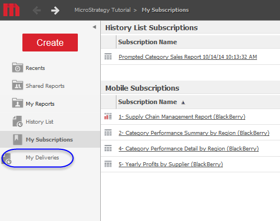
Task: Click the Supply Chain report graph icon
Action: [108, 116]
